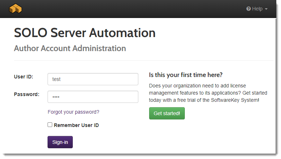Image resolution: width=281 pixels, height=159 pixels.
Task: Click the 'SoftwareKey System!' words in paragraph
Action: click(x=235, y=100)
